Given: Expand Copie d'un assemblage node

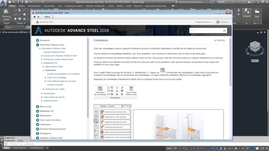Looking at the screenshot, I should point(45,78).
